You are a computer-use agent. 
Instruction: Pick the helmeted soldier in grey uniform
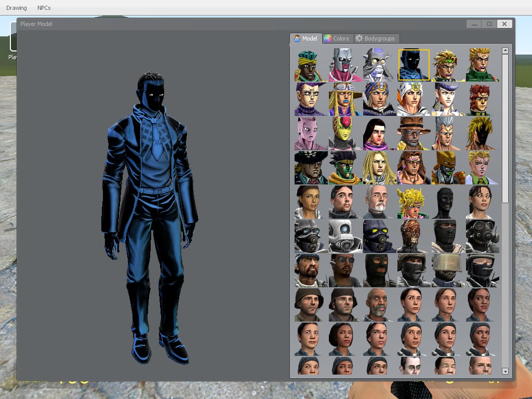[345, 305]
